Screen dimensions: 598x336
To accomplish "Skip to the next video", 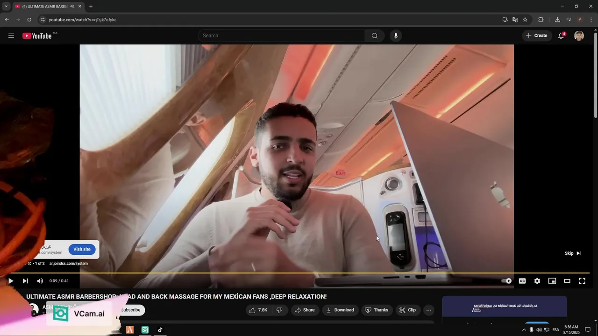I will coord(25,281).
